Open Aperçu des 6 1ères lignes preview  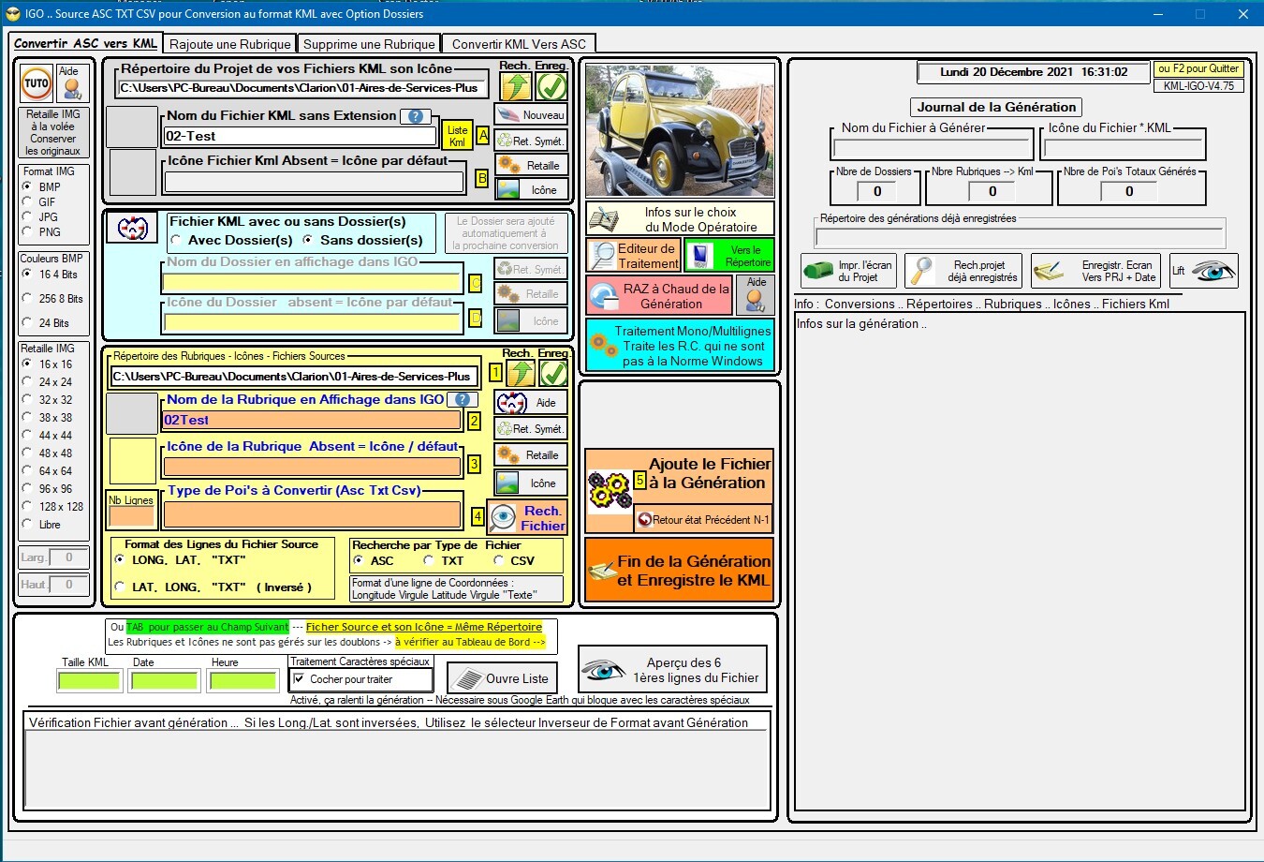coord(672,669)
